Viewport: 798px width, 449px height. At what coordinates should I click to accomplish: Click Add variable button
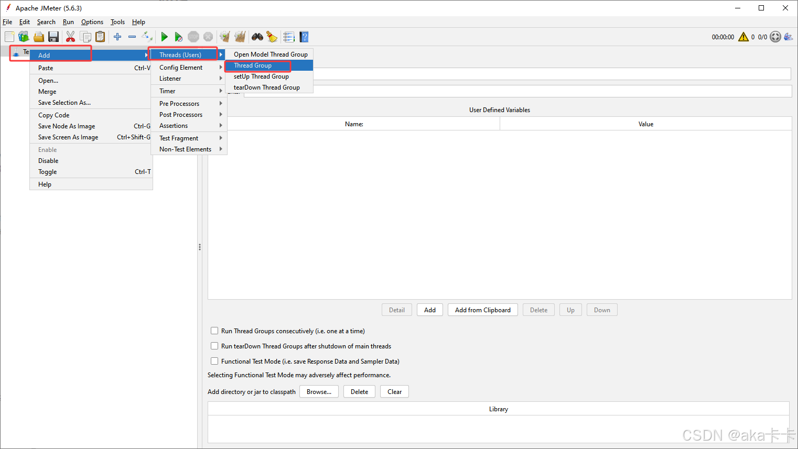430,310
